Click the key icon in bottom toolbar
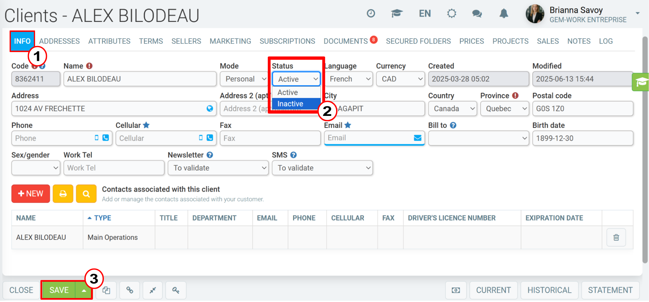 point(176,290)
